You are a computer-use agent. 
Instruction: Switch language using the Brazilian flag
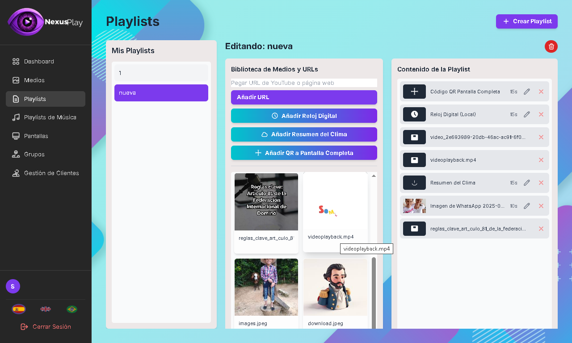(x=71, y=309)
